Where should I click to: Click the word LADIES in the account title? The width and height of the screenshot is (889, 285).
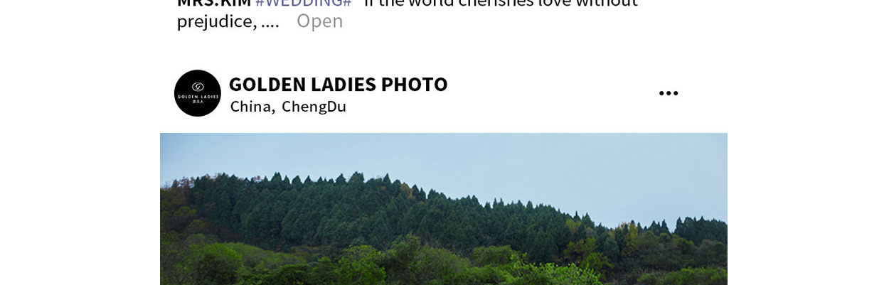tap(343, 84)
